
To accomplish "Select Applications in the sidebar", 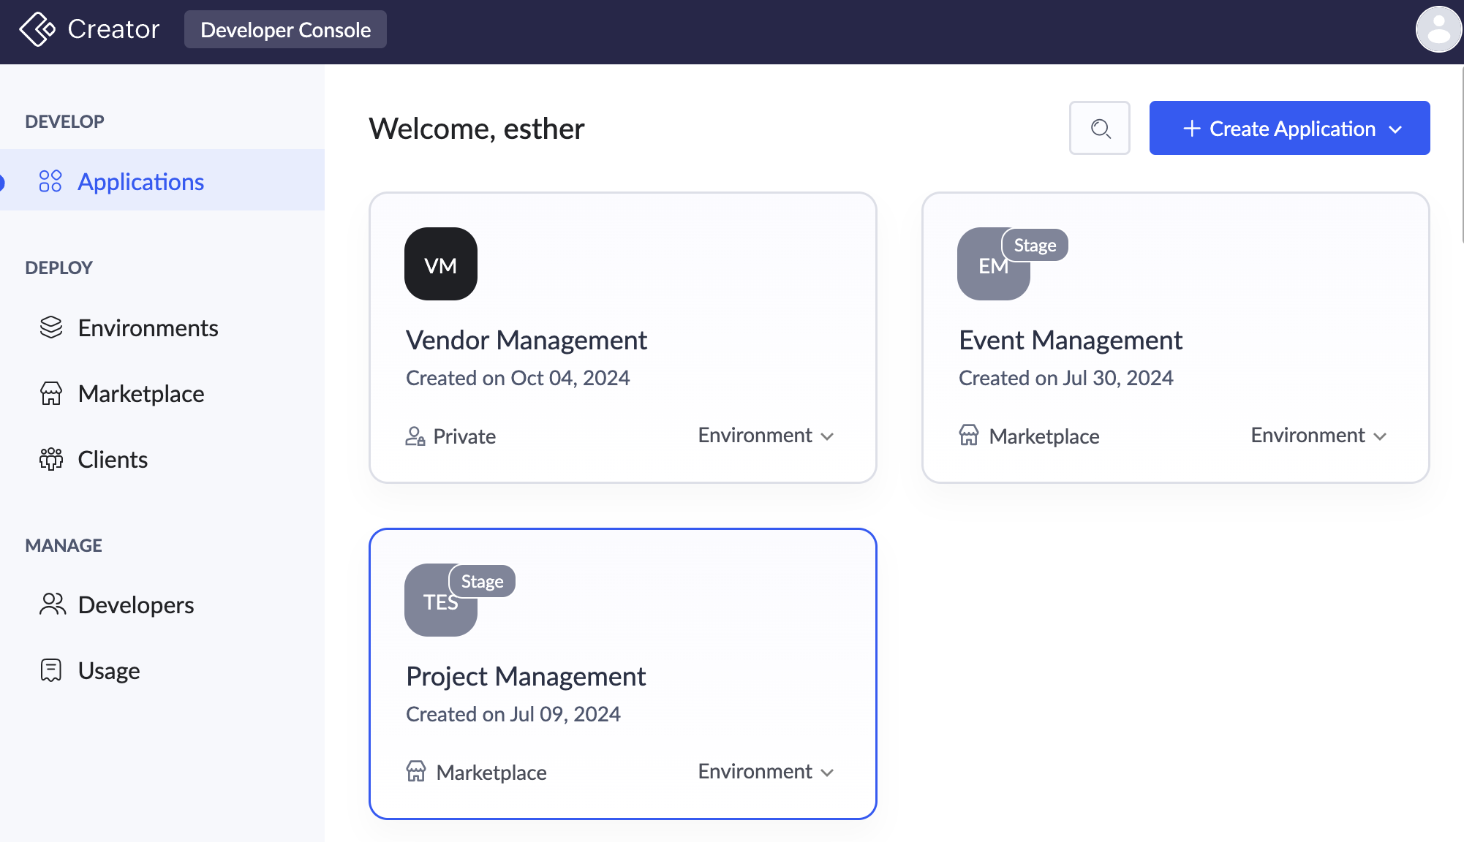I will pyautogui.click(x=140, y=181).
